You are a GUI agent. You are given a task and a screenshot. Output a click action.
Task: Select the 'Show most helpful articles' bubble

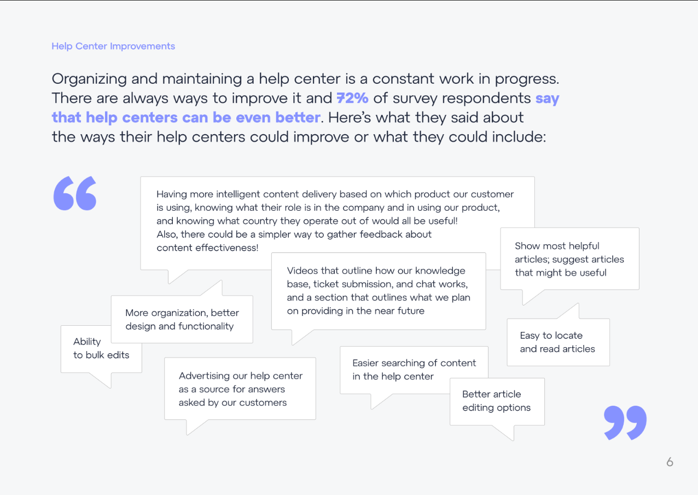(x=569, y=259)
